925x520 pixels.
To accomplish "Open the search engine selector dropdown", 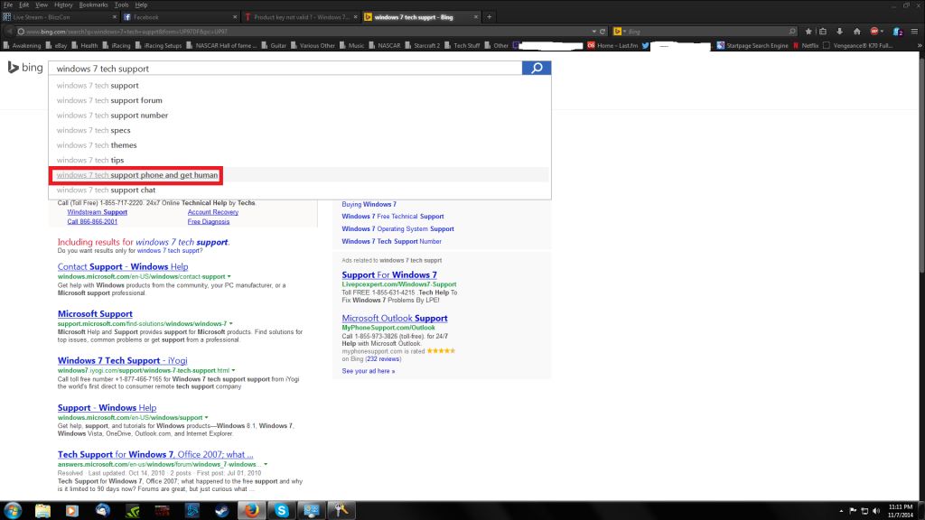I will [x=619, y=32].
